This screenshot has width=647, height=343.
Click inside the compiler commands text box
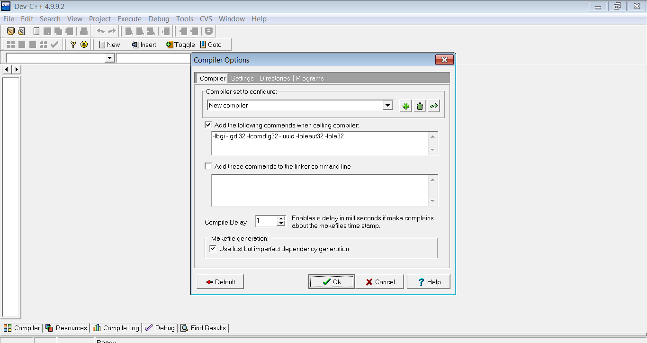click(321, 143)
